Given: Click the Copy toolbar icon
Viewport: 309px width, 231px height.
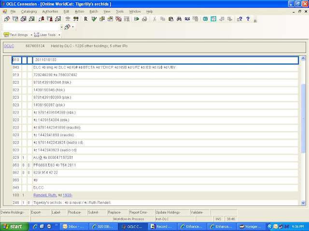Looking at the screenshot, I should point(163,19).
